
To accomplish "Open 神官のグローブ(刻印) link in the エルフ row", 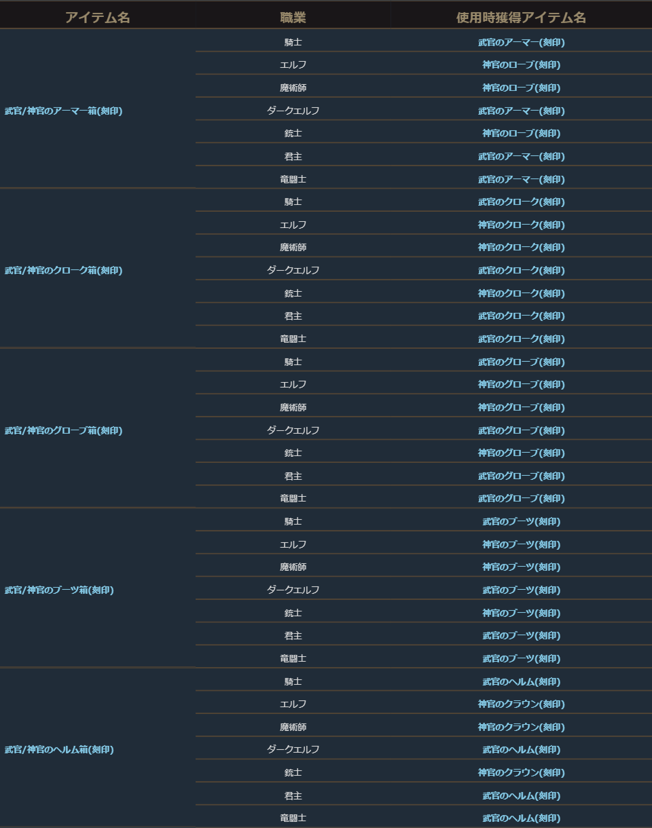I will (x=521, y=385).
